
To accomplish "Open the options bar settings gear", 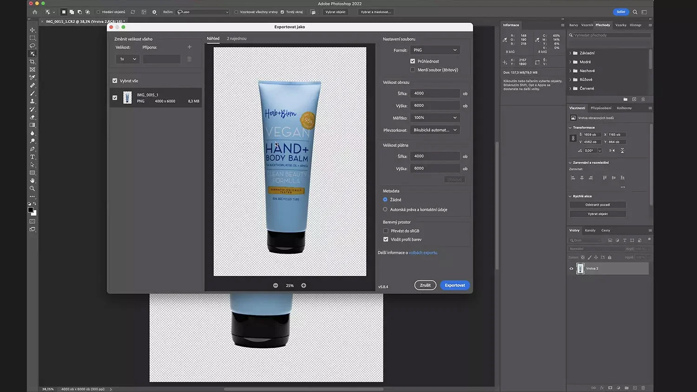I will pyautogui.click(x=154, y=12).
